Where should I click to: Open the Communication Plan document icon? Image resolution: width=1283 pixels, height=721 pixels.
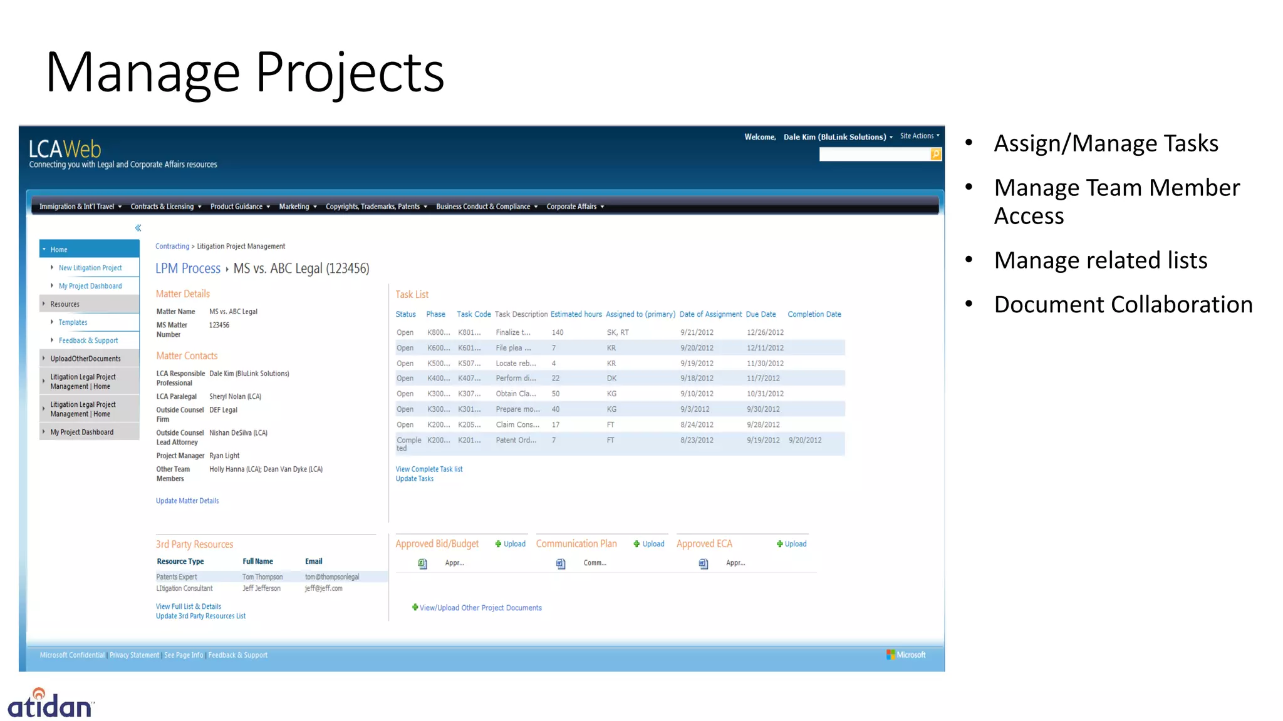pos(561,563)
